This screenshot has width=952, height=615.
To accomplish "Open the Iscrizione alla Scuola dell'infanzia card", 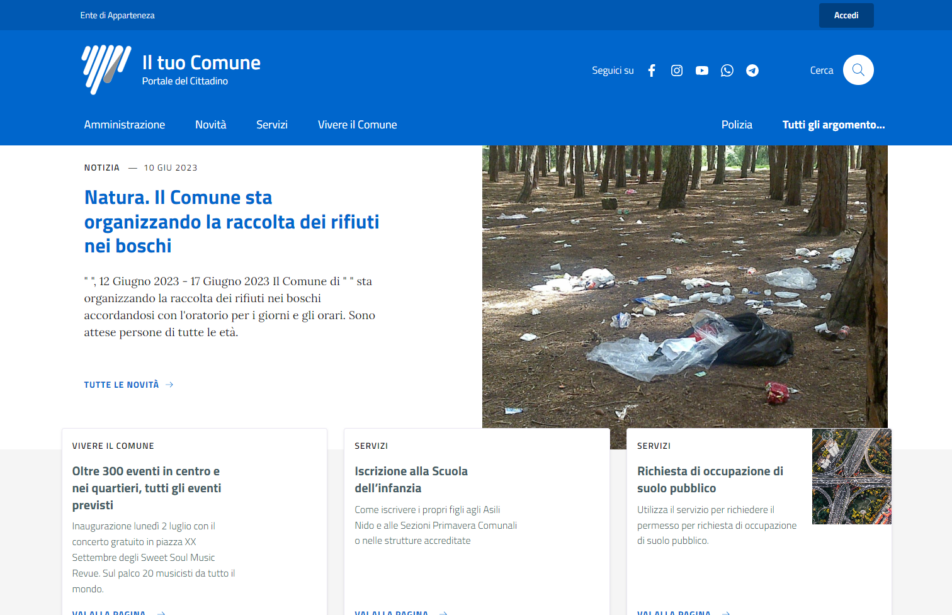I will 411,479.
